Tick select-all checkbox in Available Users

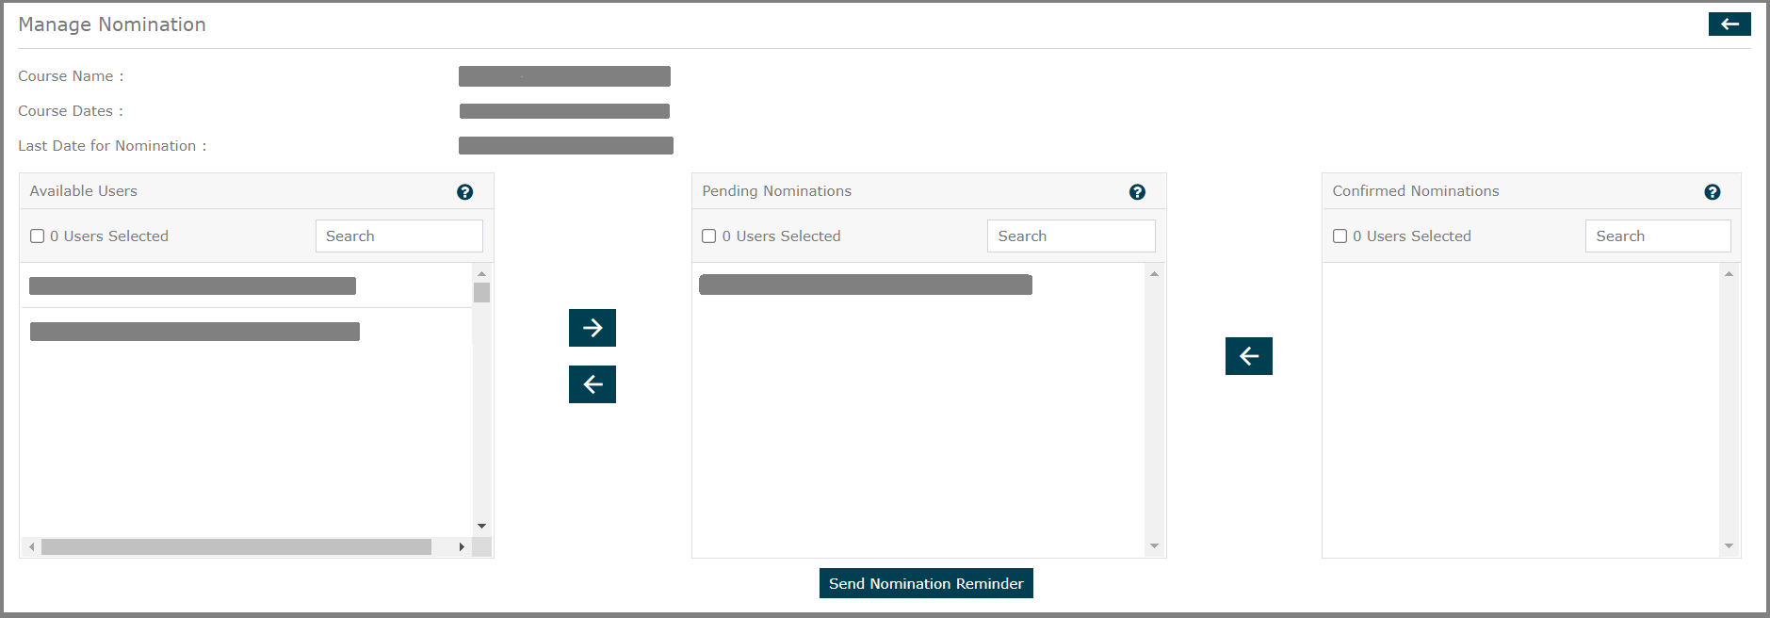[38, 236]
